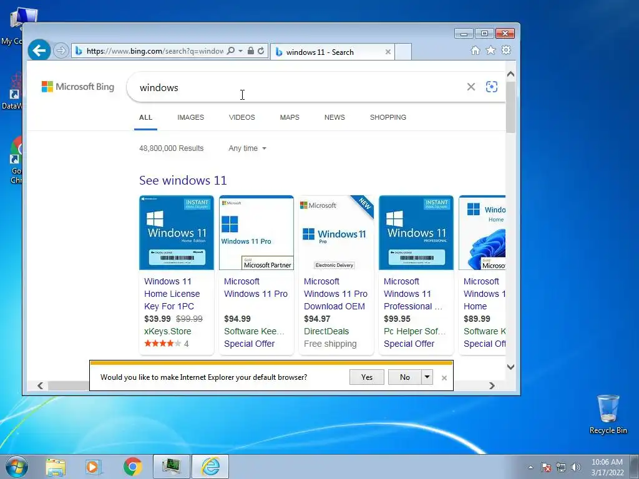Open the Windows Start menu orb
This screenshot has width=639, height=479.
[x=17, y=467]
